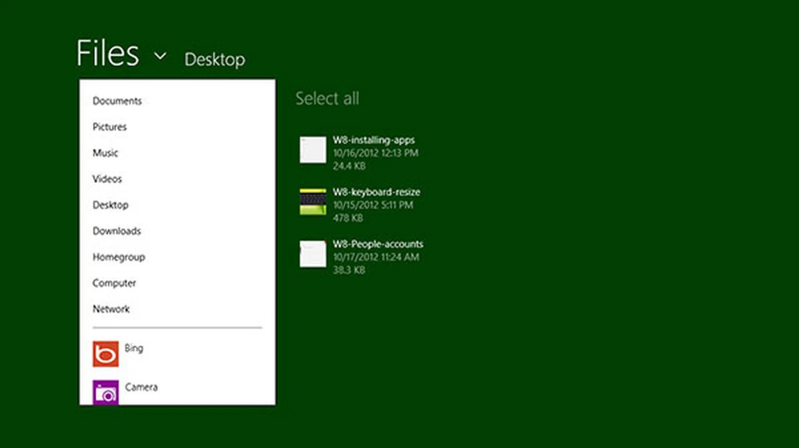Browse Network from the dropdown list
This screenshot has width=799, height=448.
111,309
